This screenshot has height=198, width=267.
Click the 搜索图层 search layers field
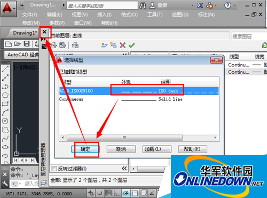[249, 36]
